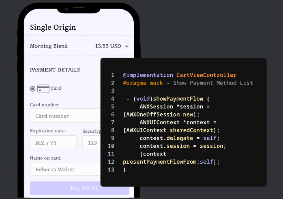Click line number 13 in code panel
The width and height of the screenshot is (283, 199).
[x=111, y=170]
